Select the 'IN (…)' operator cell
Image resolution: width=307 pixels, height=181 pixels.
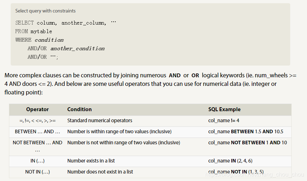coord(37,161)
